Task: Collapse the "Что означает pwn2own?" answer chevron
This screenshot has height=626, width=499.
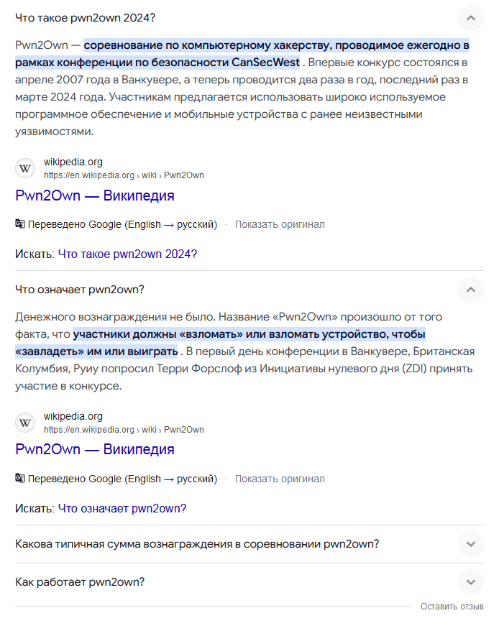Action: [x=470, y=290]
